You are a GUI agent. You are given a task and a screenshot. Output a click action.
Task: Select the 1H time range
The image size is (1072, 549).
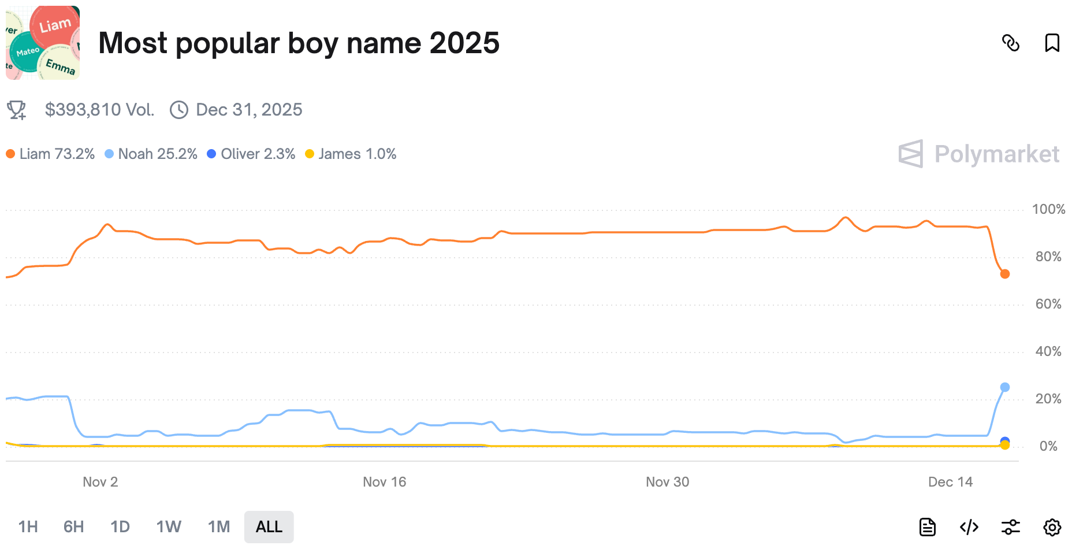[x=28, y=527]
